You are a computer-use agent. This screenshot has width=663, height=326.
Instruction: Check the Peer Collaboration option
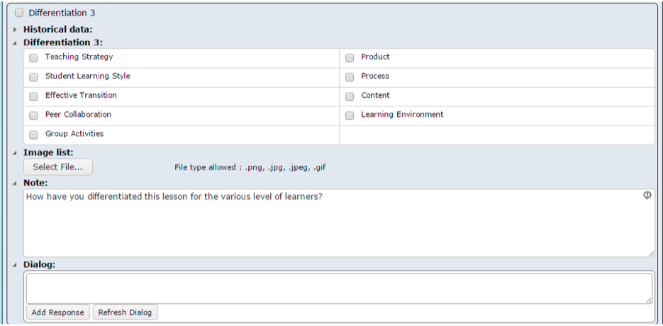click(33, 116)
